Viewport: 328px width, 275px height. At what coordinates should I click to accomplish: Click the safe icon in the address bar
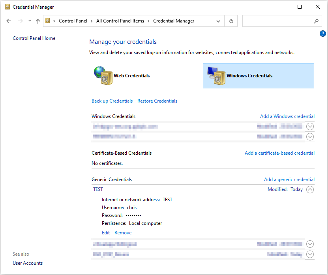click(47, 21)
